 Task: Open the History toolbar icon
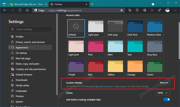click(137, 10)
